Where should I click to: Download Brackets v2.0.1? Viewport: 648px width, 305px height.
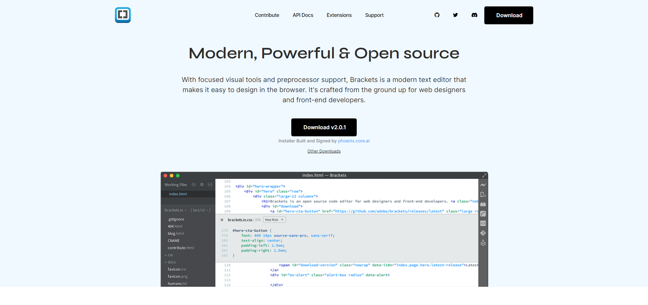click(324, 127)
